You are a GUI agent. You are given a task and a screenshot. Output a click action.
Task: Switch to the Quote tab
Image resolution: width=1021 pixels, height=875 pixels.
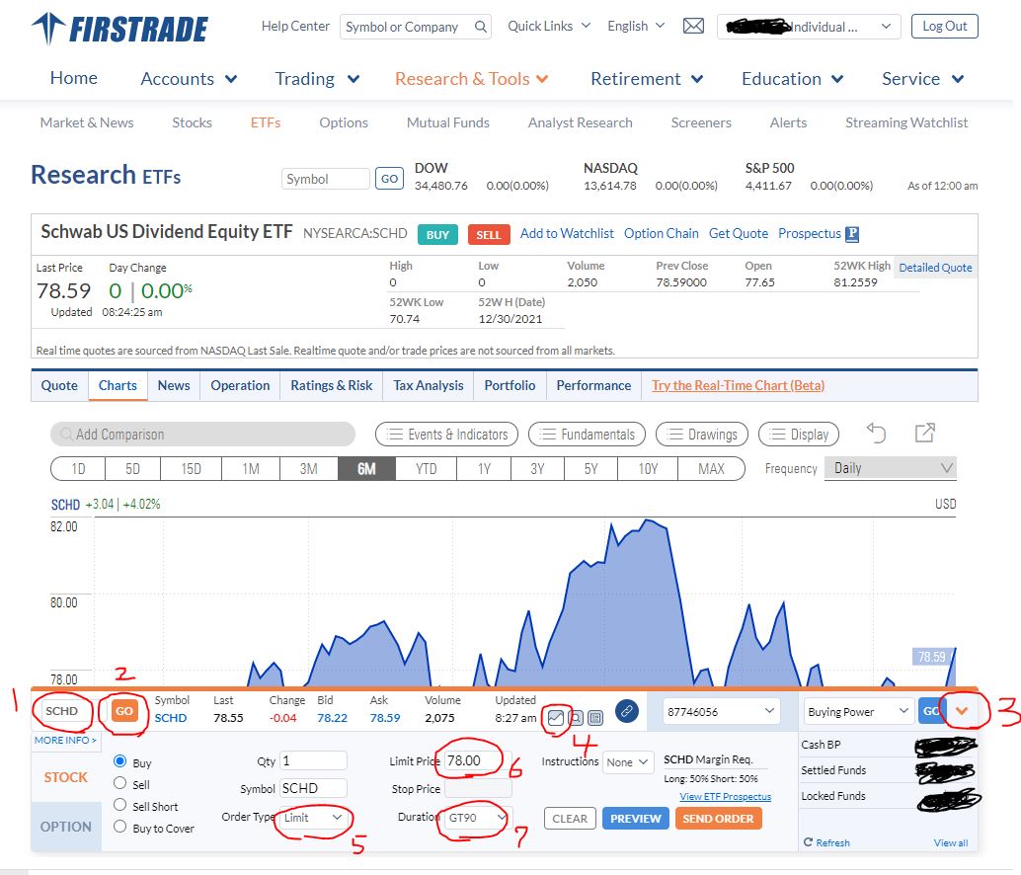coord(59,385)
